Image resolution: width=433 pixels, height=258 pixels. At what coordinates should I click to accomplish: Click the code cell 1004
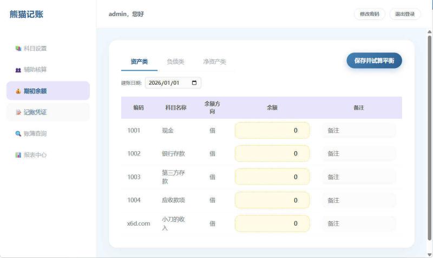click(x=134, y=200)
